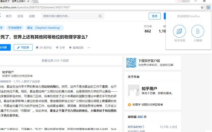The width and height of the screenshot is (212, 132).
Task: Click 1,705 人赞同了该回答 text
Action: click(x=26, y=82)
